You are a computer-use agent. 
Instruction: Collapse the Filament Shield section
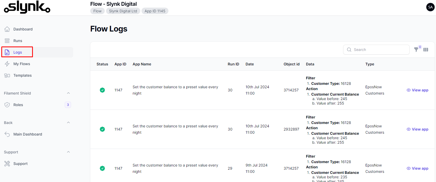(x=68, y=93)
